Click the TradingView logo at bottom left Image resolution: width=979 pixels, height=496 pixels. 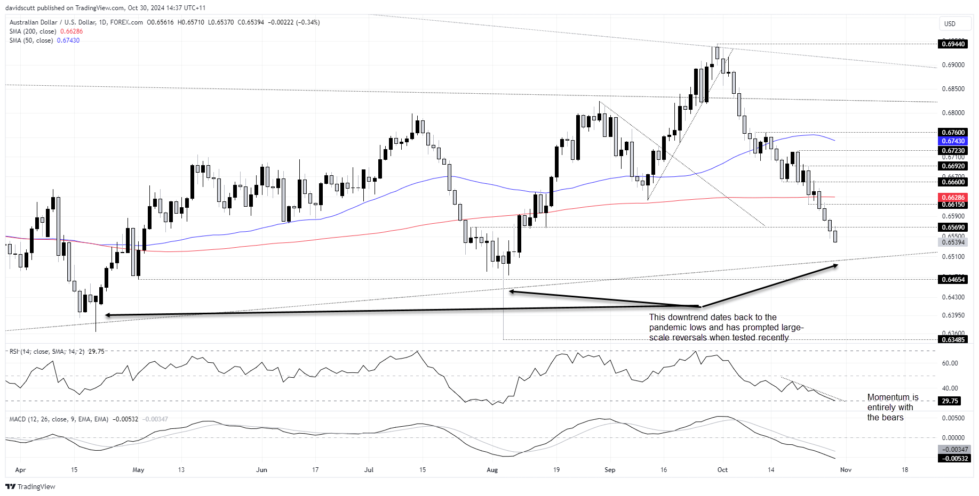pyautogui.click(x=30, y=486)
